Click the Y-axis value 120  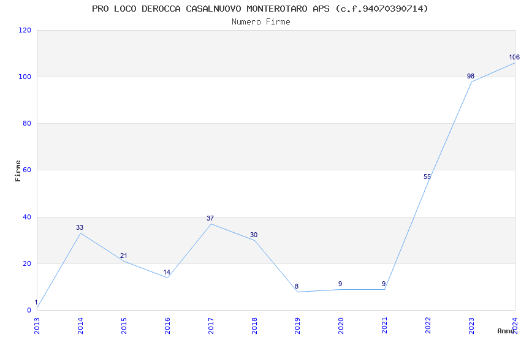click(25, 30)
